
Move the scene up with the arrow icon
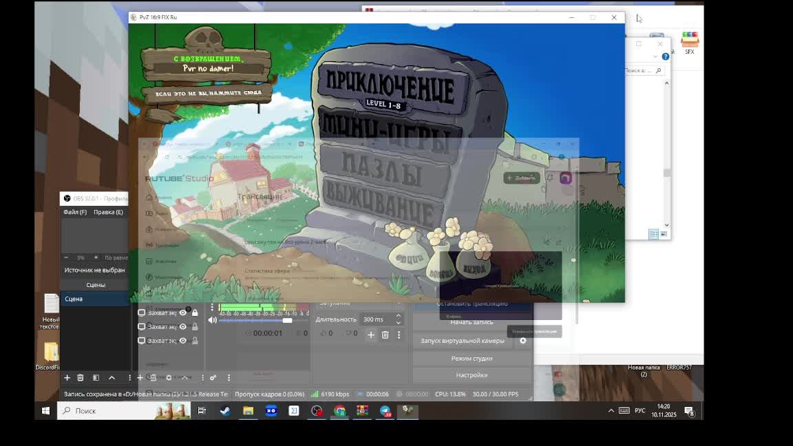tap(112, 378)
